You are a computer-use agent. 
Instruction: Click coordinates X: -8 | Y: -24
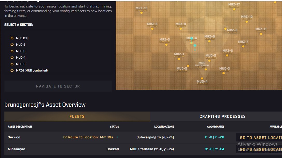click(215, 149)
